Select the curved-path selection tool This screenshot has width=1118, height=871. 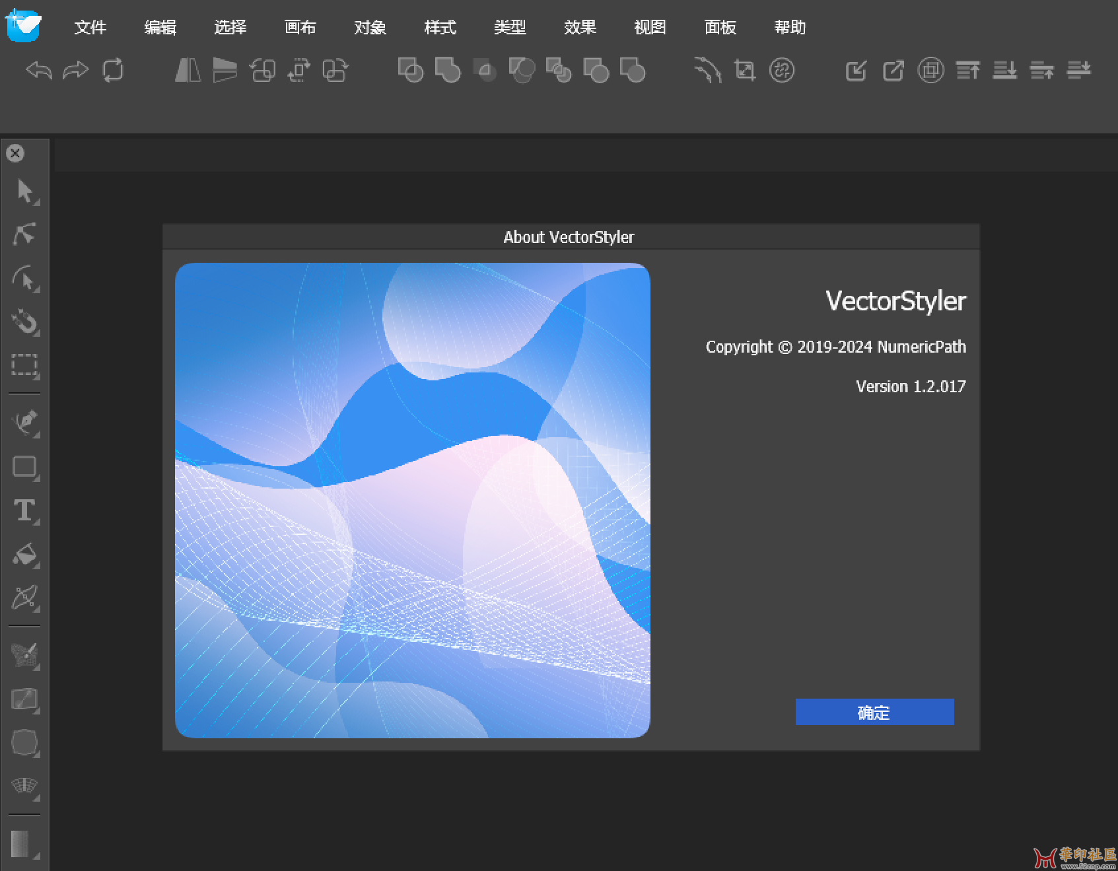[x=25, y=279]
